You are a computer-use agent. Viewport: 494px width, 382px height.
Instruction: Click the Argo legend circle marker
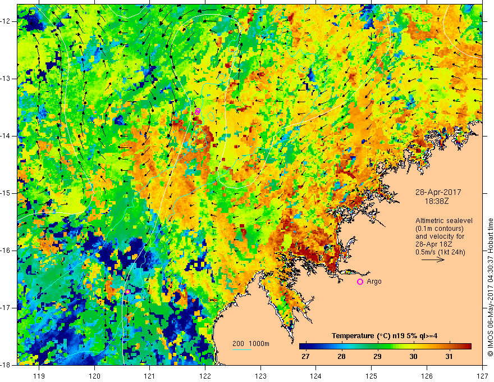pos(360,282)
